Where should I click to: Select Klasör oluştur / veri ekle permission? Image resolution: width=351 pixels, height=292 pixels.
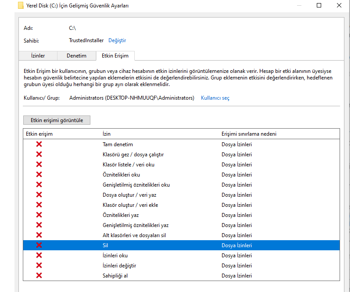coord(130,205)
